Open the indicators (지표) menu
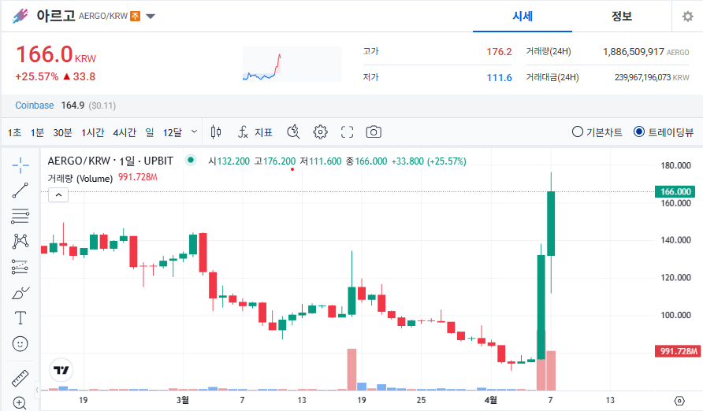Image resolution: width=703 pixels, height=411 pixels. point(255,132)
